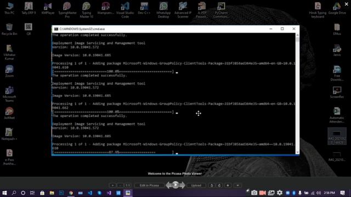Select the Google Drive desktop icon
This screenshot has width=351, height=197.
[337, 9]
